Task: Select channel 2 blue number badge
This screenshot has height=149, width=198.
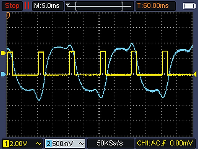Action: point(49,144)
